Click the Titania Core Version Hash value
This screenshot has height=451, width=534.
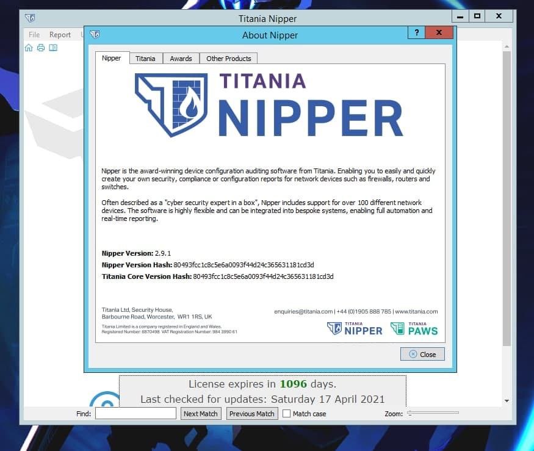(263, 276)
